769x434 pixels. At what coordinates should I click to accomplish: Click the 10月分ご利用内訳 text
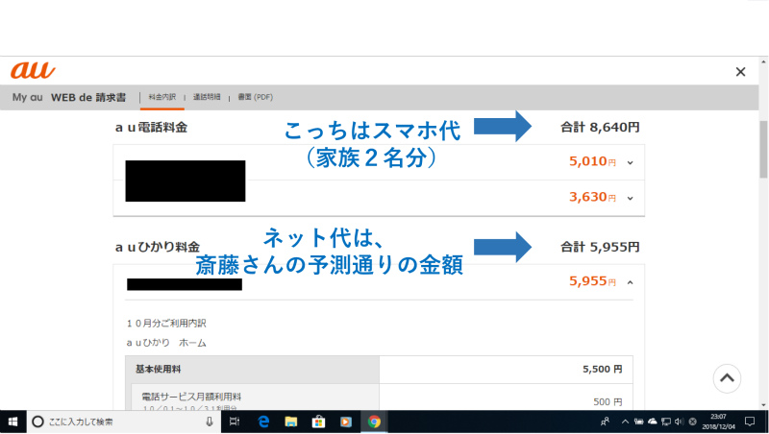pos(166,324)
